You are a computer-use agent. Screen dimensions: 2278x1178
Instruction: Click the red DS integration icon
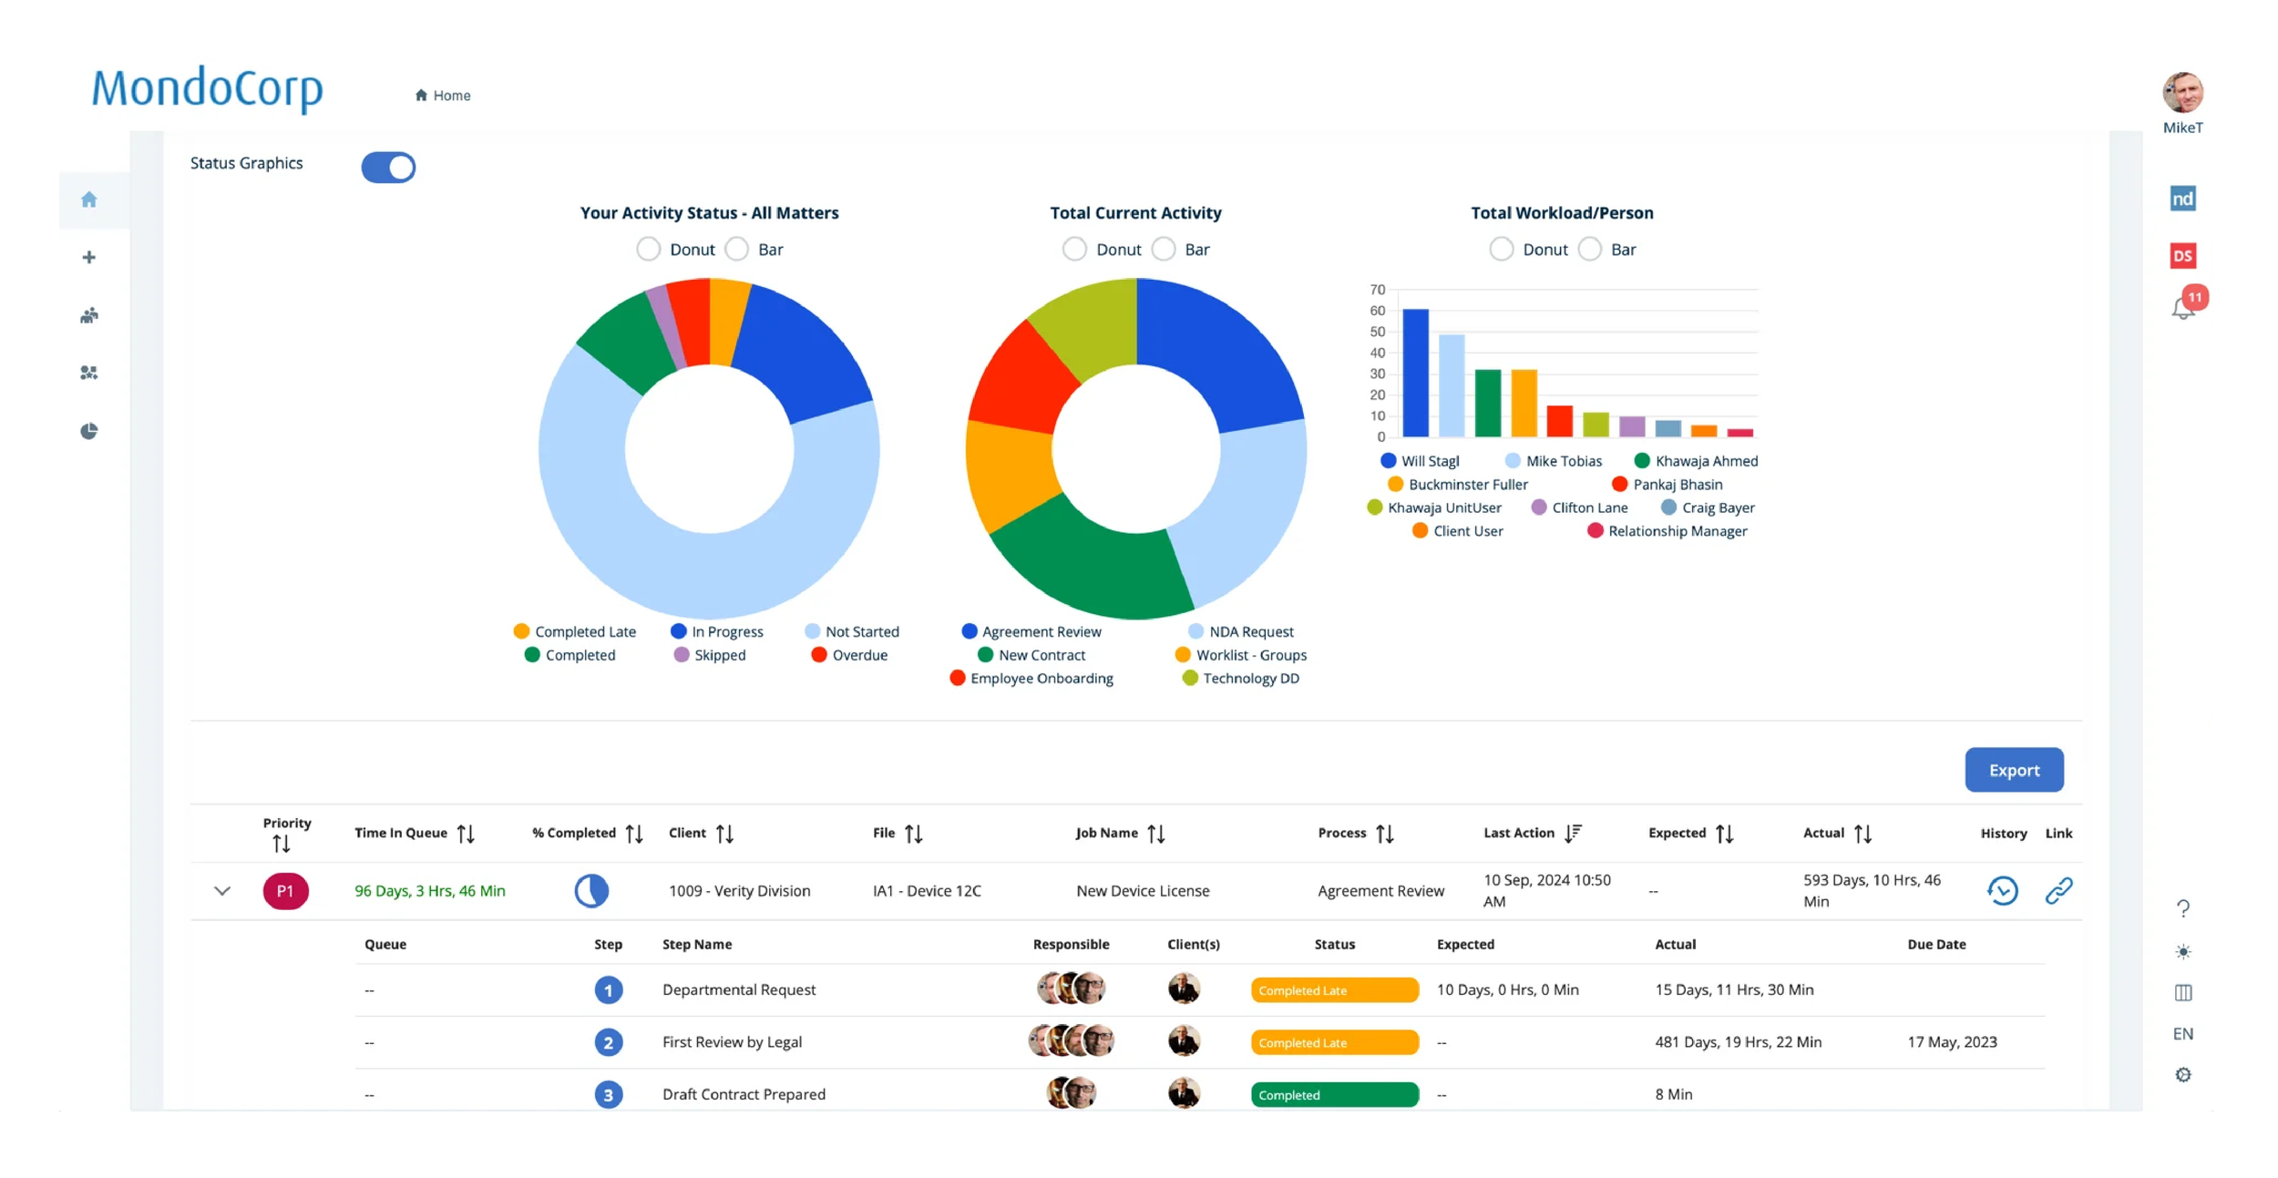click(x=2183, y=256)
